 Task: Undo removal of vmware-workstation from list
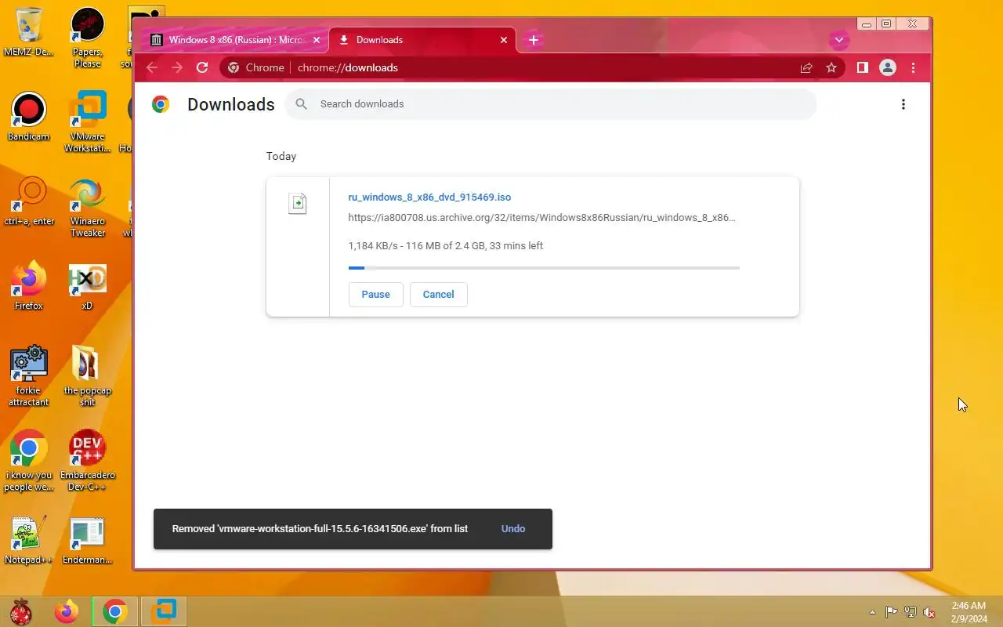click(513, 528)
